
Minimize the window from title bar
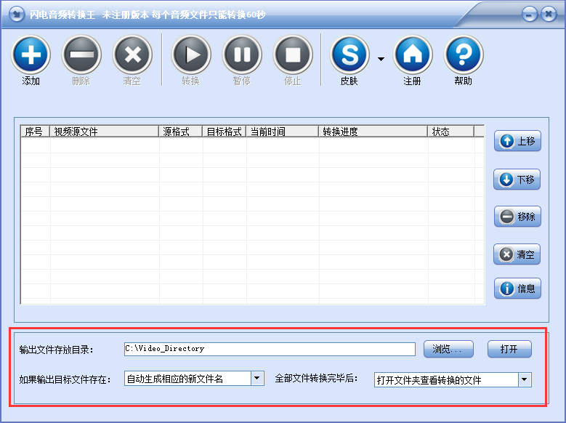[530, 15]
